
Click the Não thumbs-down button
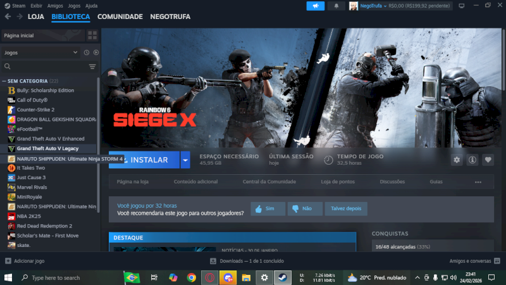tap(305, 209)
